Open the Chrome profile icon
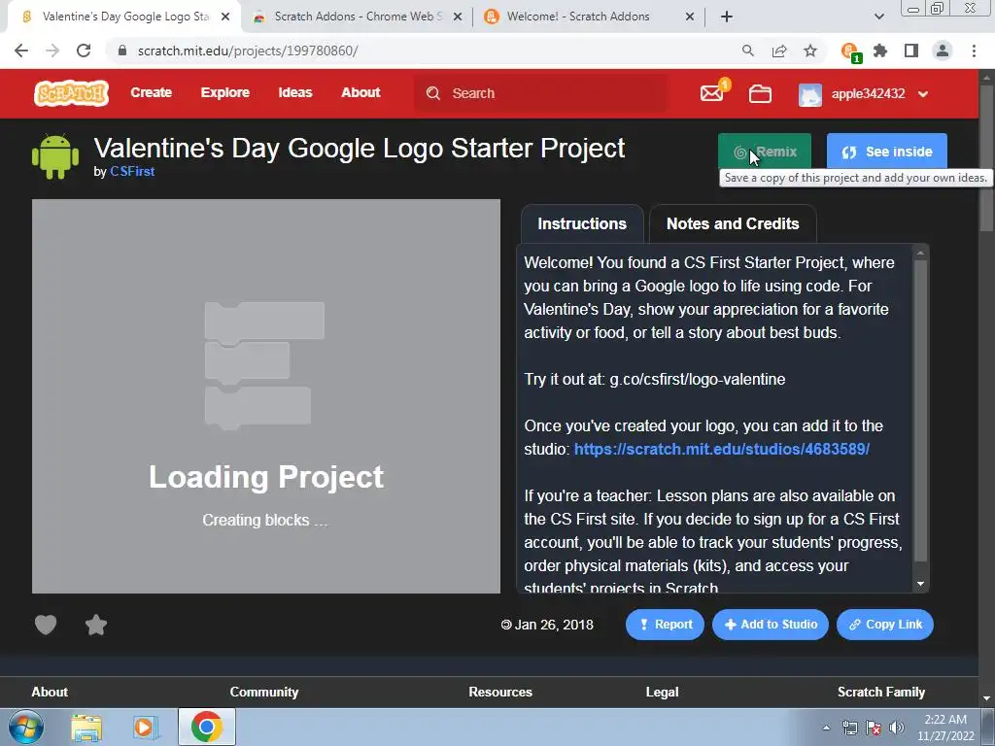 tap(943, 51)
